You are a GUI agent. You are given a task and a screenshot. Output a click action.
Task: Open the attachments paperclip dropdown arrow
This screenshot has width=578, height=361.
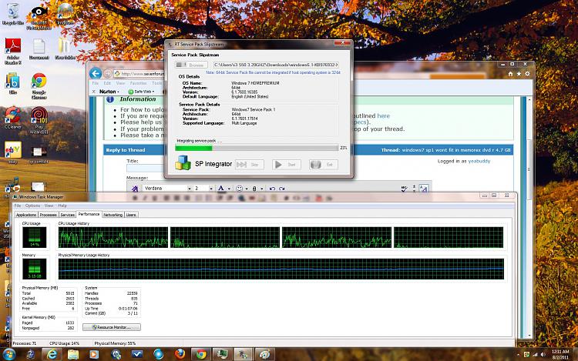[x=262, y=189]
